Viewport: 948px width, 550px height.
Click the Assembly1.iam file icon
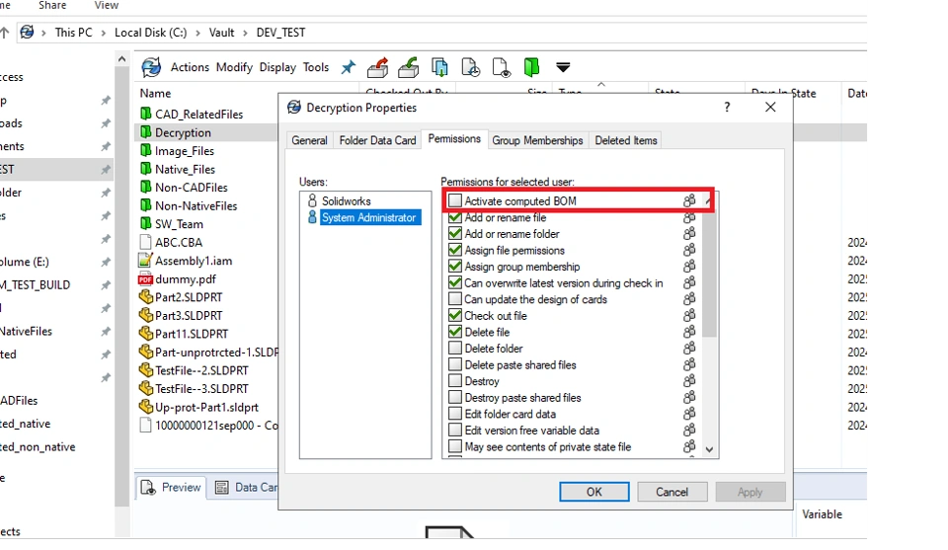click(145, 261)
